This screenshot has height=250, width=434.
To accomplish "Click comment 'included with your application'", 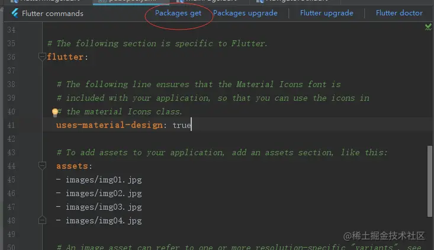I will 213,98.
